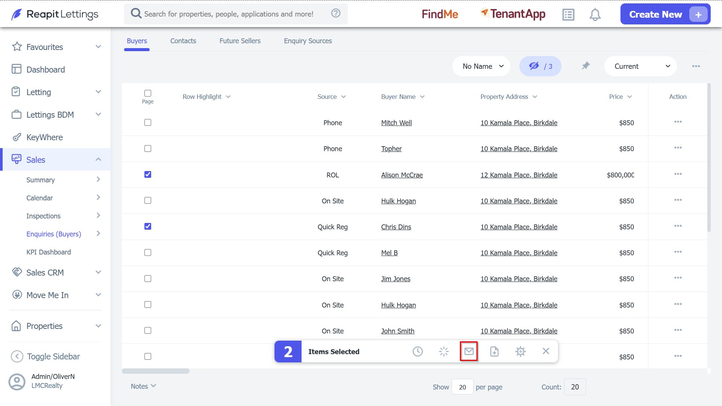Click the pin icon beside Current dropdown
The image size is (722, 406).
point(585,66)
